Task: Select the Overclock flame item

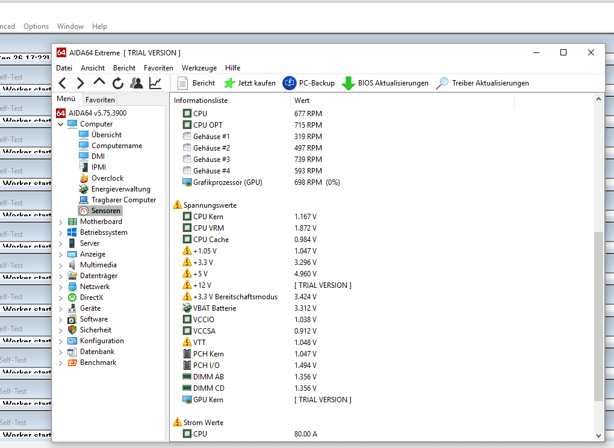Action: [x=101, y=178]
